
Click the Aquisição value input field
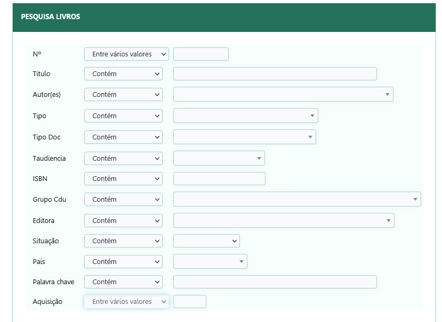(189, 301)
